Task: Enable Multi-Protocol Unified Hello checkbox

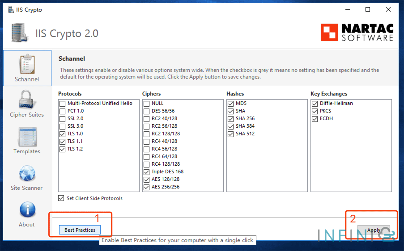Action: 62,104
